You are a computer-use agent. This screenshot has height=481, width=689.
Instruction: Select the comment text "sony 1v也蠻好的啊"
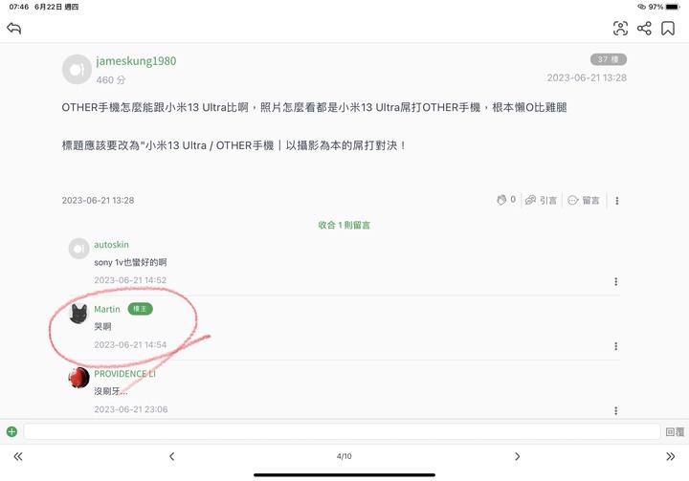coord(130,263)
